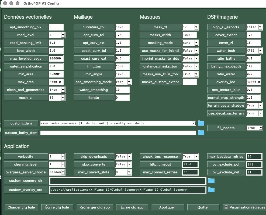The image size is (266, 215).
Task: Open clean_bad_geometries True dropdown
Action: (x=63, y=90)
